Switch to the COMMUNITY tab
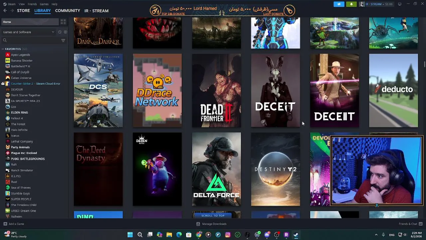This screenshot has height=240, width=426. pos(68,11)
